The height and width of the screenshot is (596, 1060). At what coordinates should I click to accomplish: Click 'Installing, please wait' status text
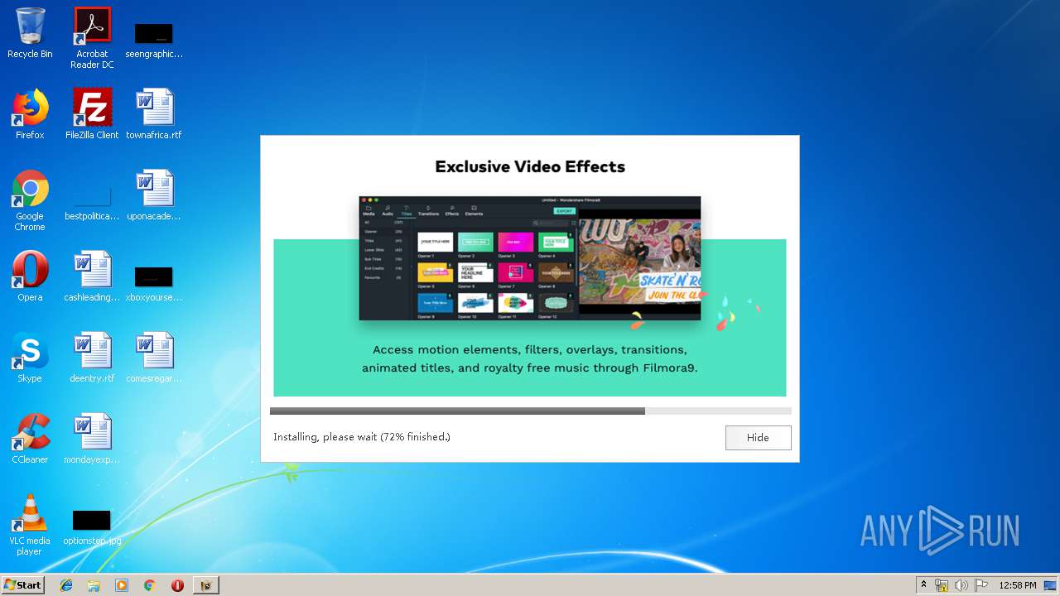pyautogui.click(x=362, y=437)
